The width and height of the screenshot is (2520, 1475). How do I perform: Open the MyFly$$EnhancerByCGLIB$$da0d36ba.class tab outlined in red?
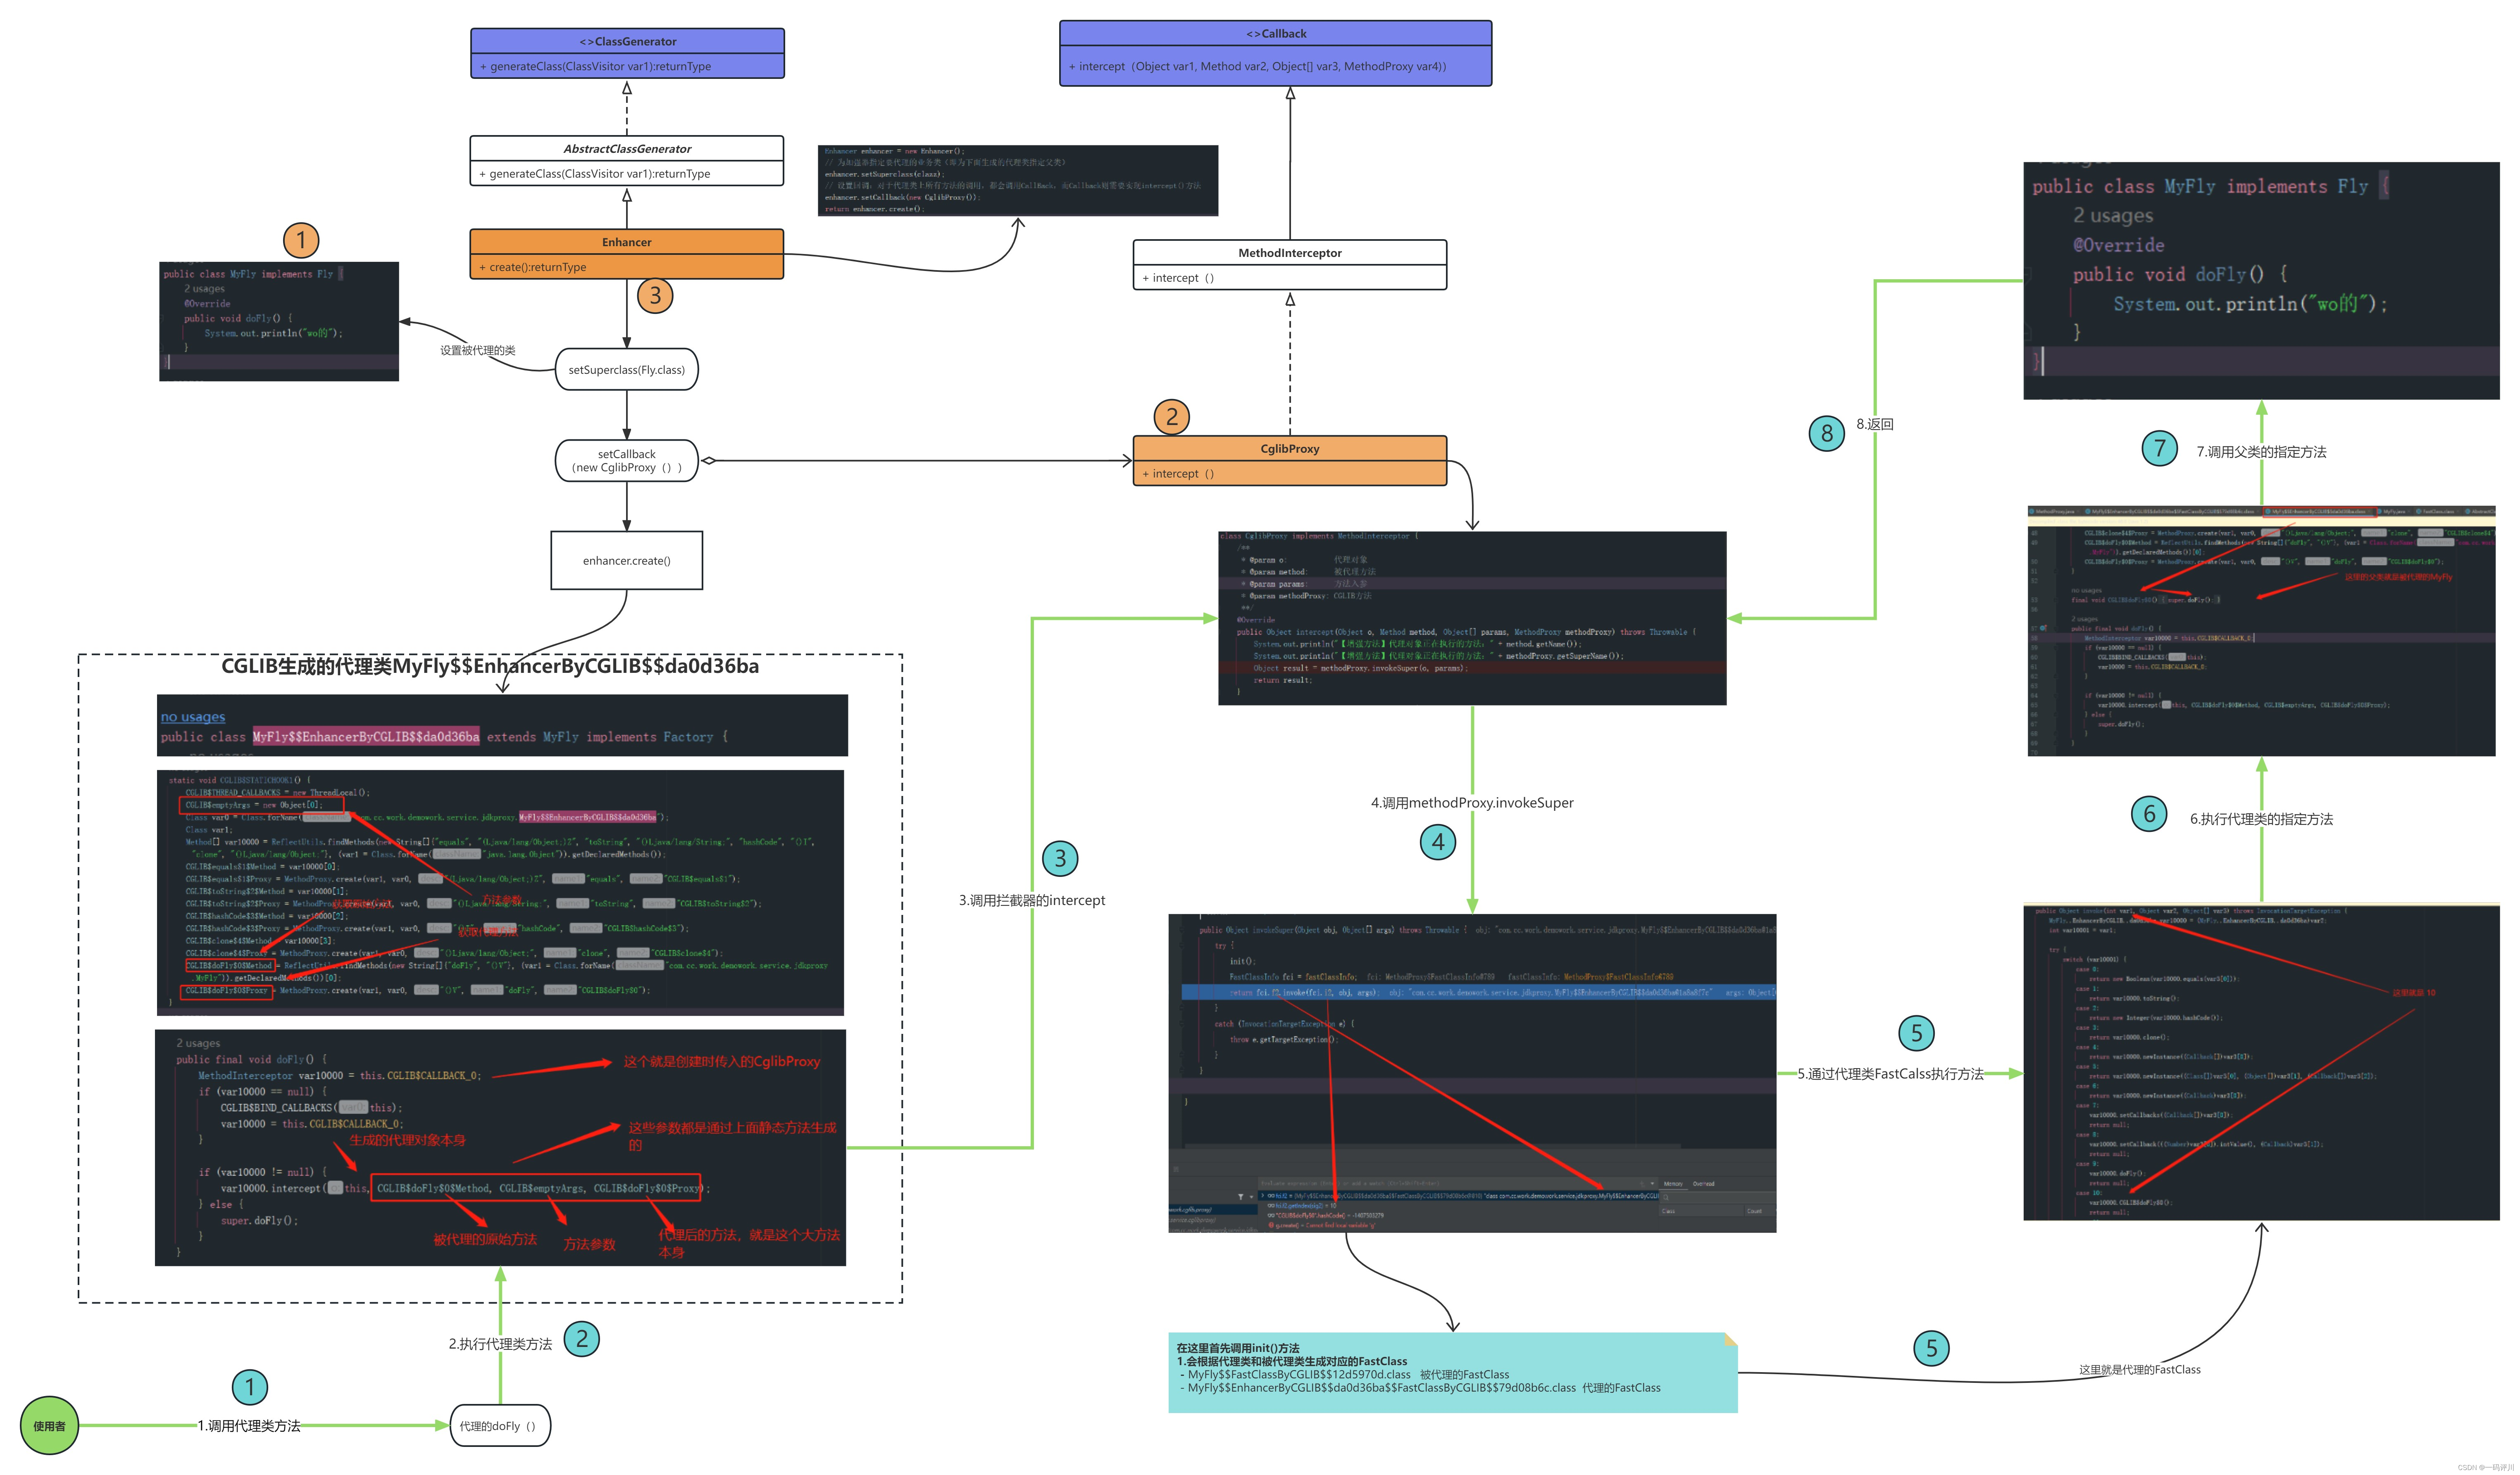tap(2320, 512)
